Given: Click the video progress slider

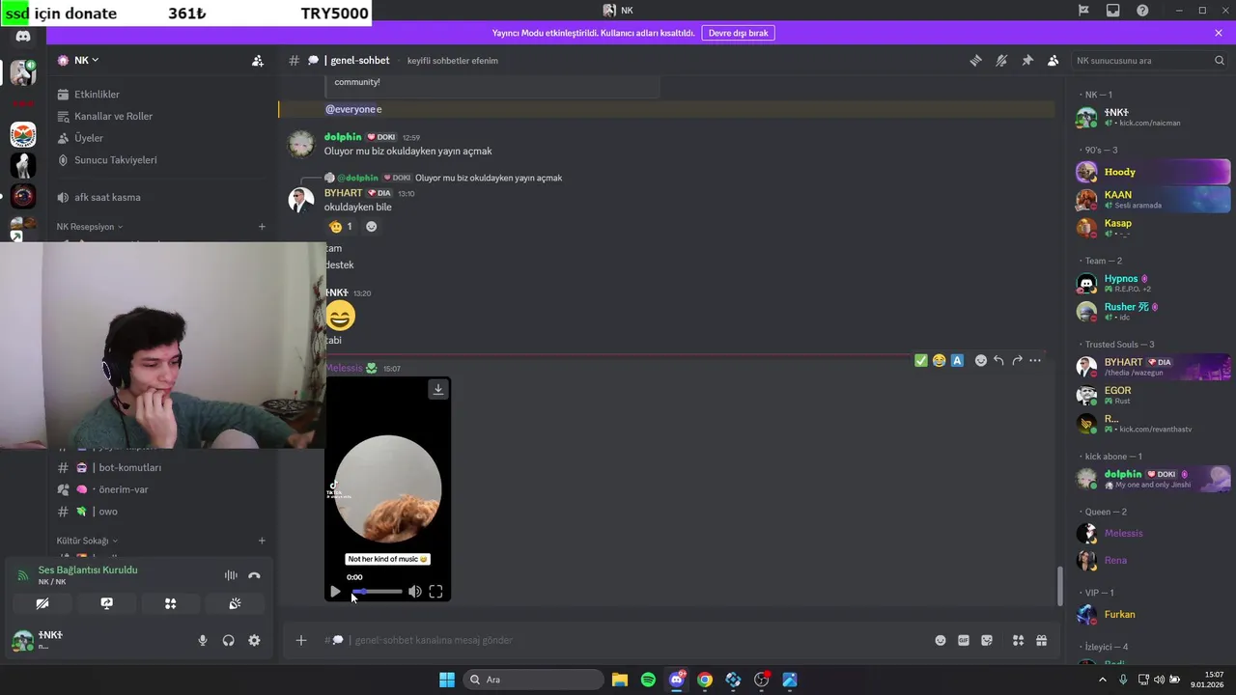Looking at the screenshot, I should pos(377,592).
